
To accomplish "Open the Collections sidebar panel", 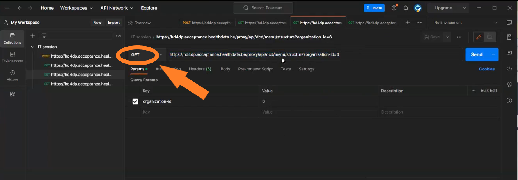I will click(x=12, y=38).
